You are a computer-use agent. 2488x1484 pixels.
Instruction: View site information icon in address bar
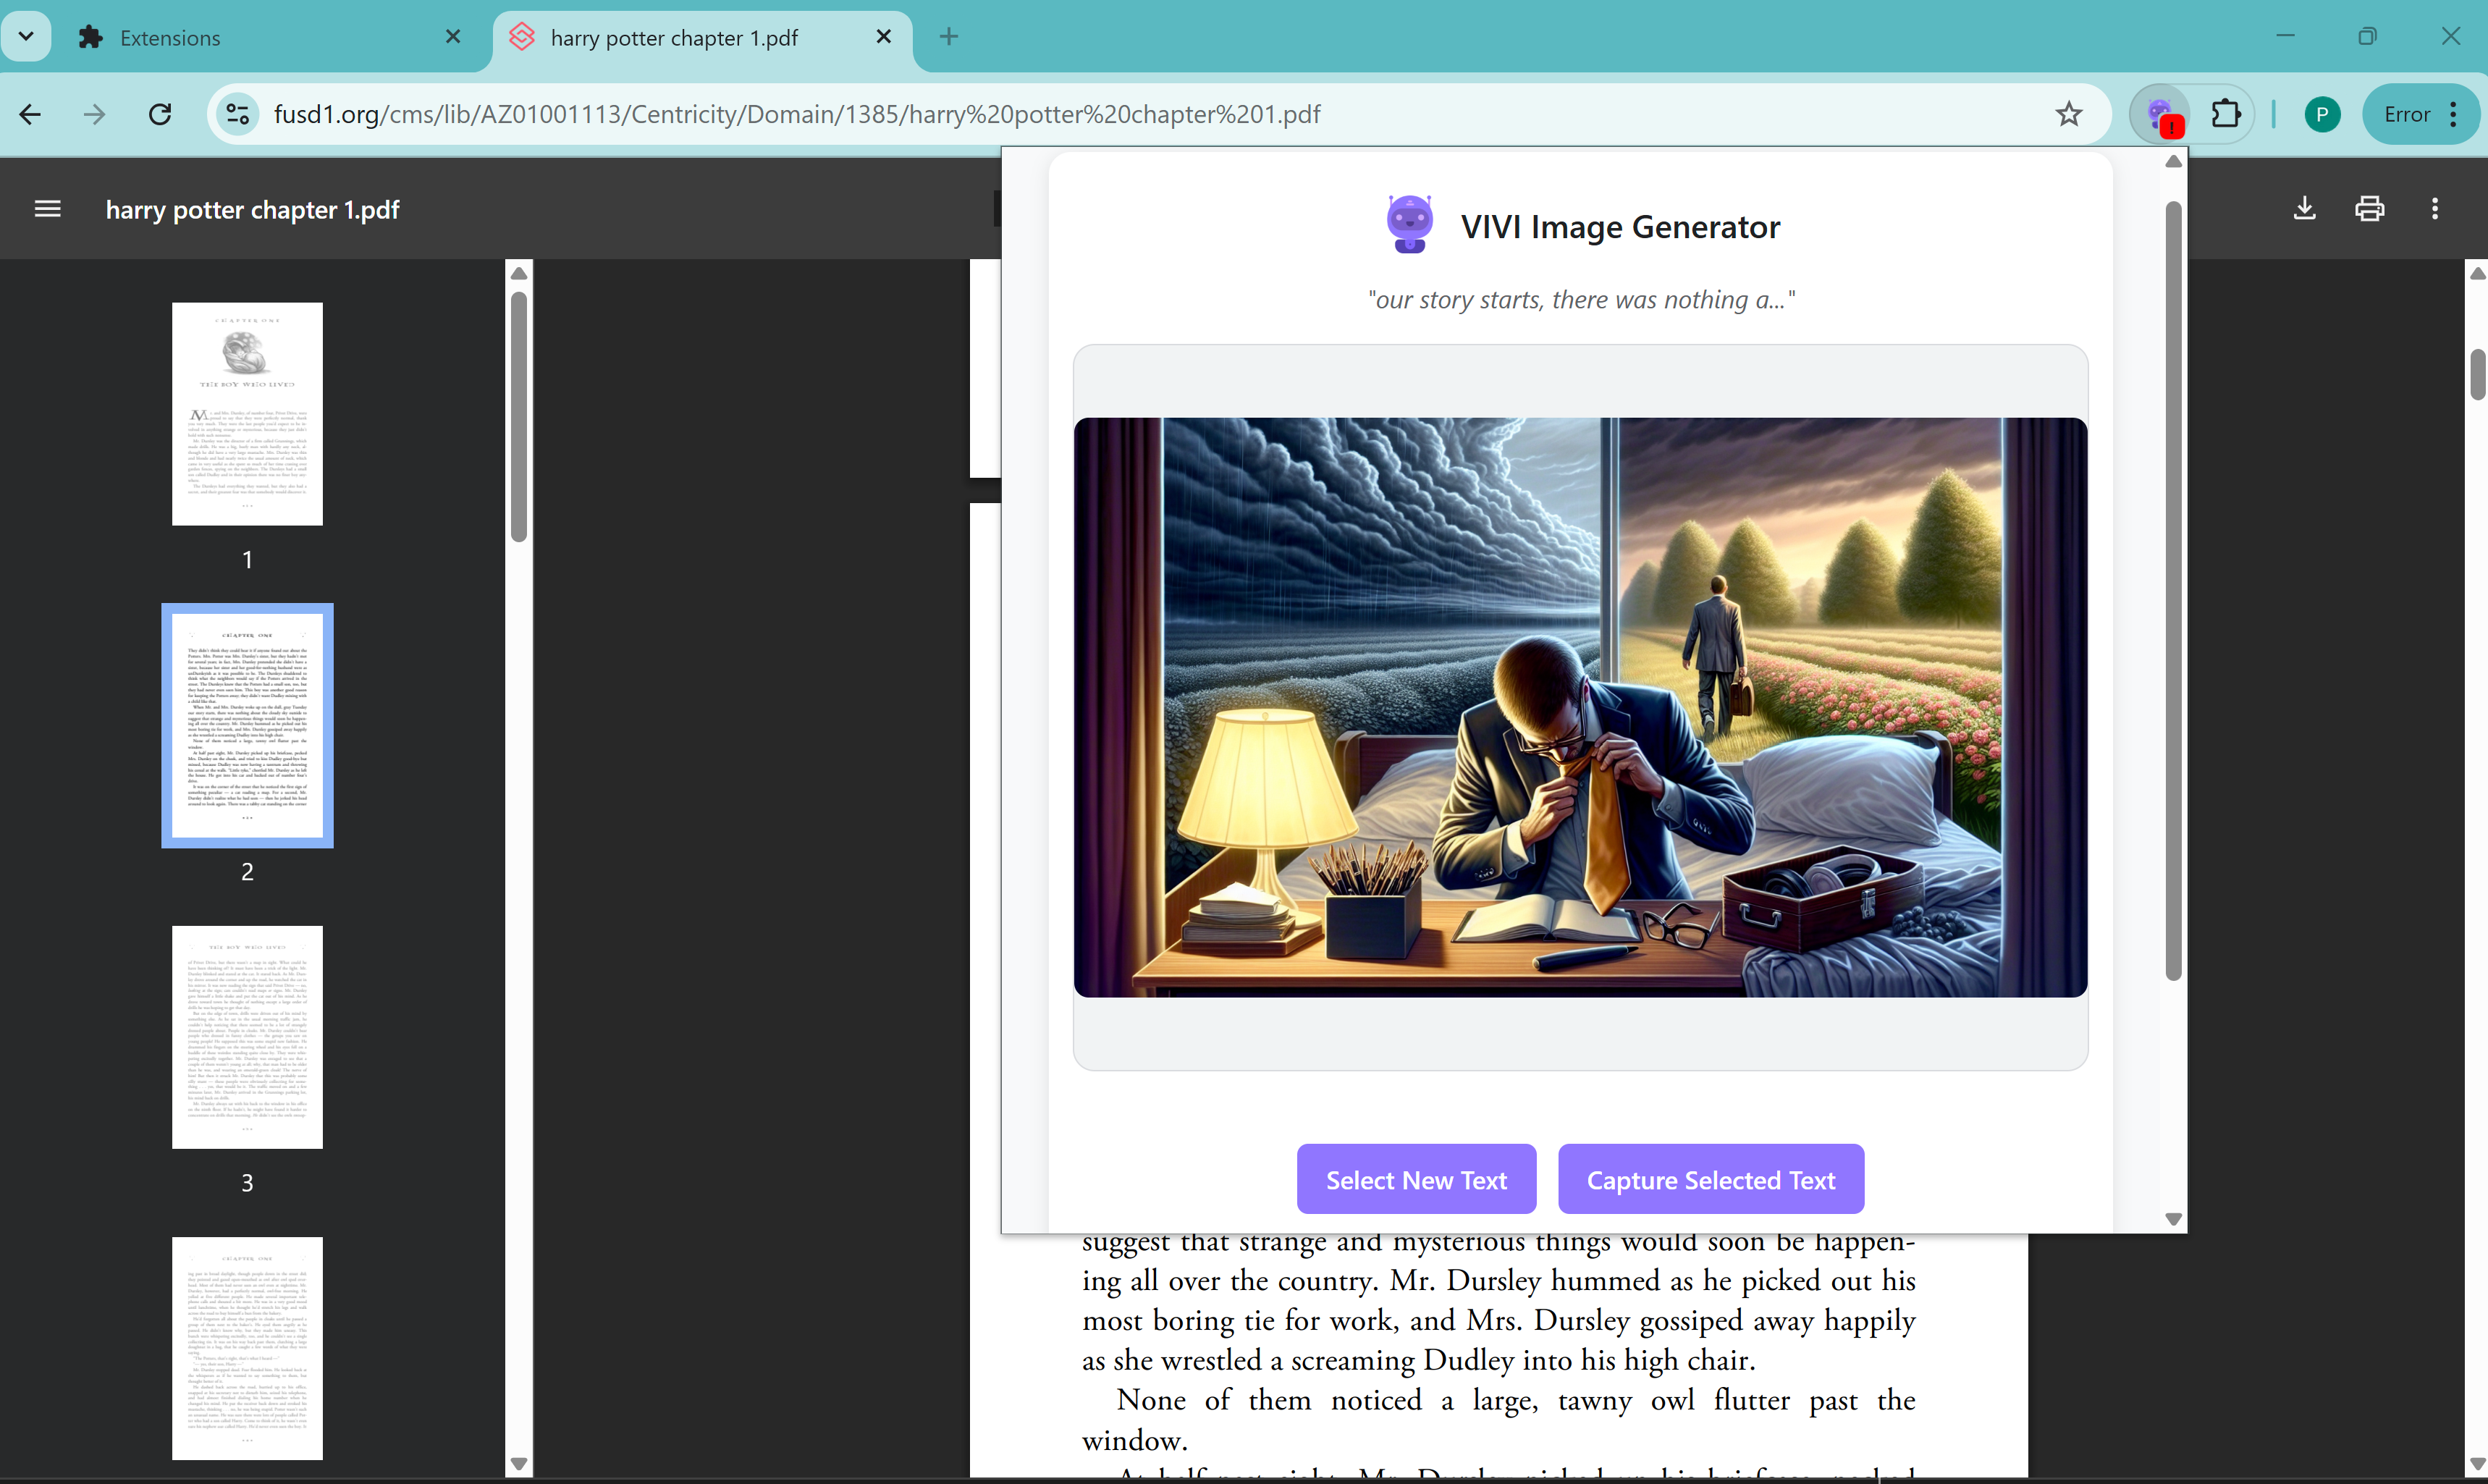click(x=238, y=114)
